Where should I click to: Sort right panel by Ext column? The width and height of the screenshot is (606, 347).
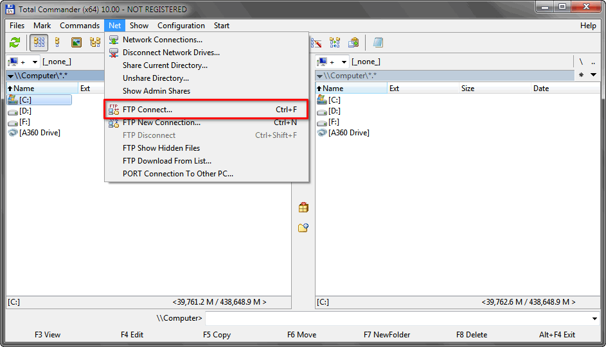[x=423, y=89]
